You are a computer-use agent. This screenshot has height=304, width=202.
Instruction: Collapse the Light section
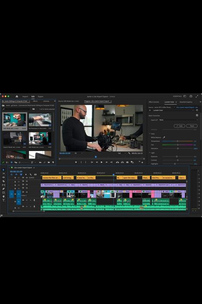150,153
